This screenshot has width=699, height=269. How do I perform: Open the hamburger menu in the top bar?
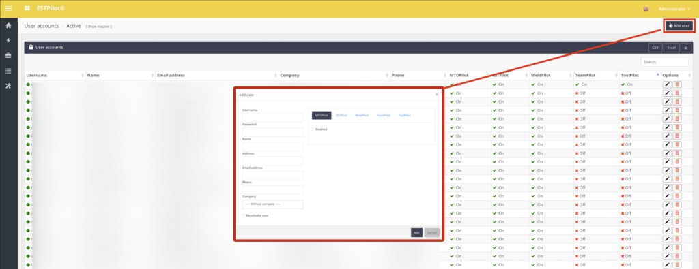pos(8,8)
